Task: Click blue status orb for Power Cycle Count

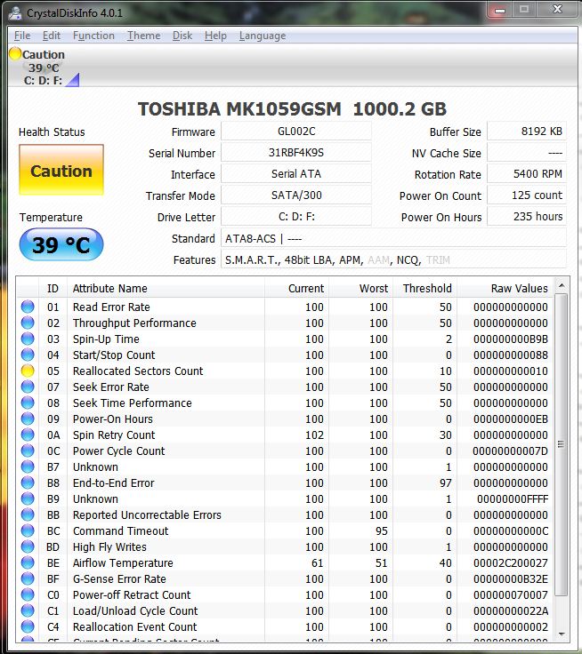Action: click(28, 451)
